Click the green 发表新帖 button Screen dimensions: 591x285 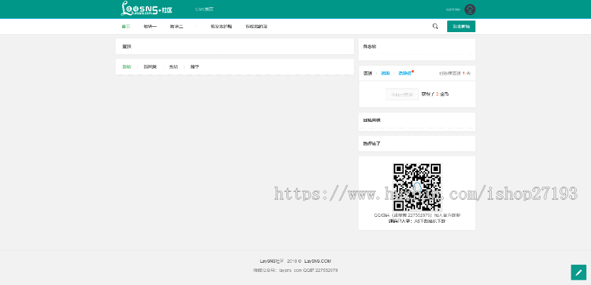[x=461, y=26]
